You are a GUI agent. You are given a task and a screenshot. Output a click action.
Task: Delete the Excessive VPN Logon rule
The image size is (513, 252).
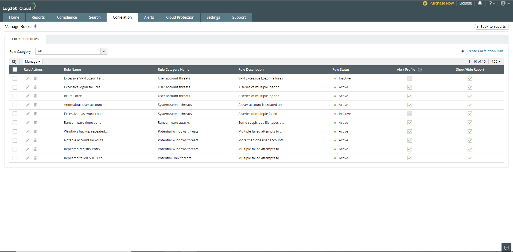tap(35, 78)
